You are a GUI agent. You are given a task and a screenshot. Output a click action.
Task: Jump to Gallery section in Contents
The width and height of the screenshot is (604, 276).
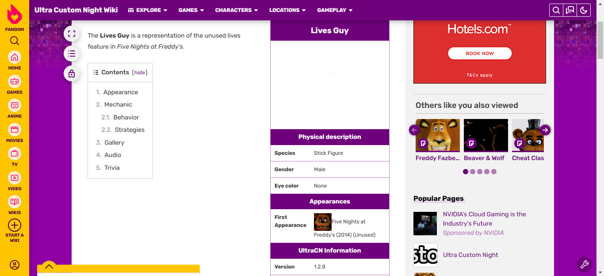[x=114, y=142]
